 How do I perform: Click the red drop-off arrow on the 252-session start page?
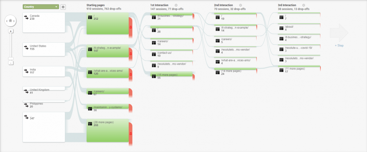[131, 27]
